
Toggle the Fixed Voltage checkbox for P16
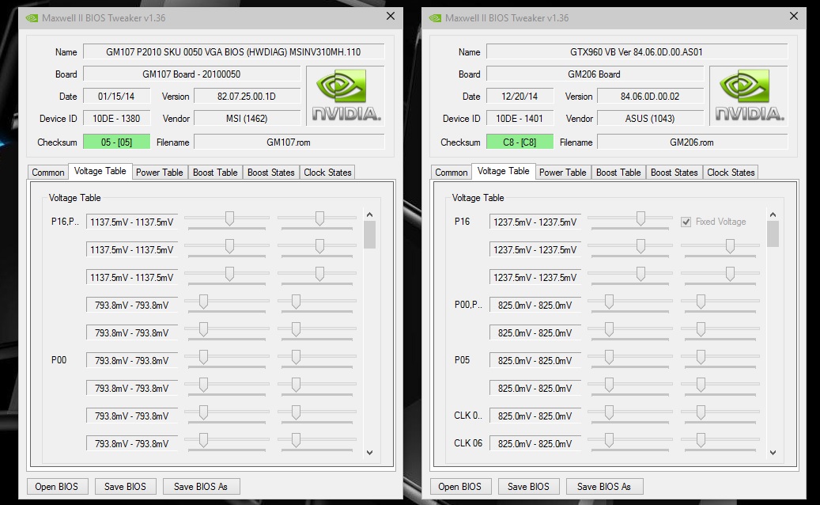click(x=686, y=222)
